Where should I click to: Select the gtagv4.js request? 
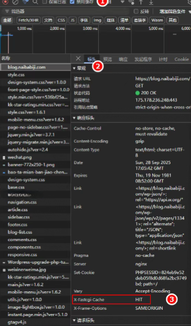pyautogui.click(x=35, y=322)
